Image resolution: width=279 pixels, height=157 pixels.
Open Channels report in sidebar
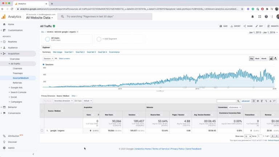pyautogui.click(x=17, y=69)
